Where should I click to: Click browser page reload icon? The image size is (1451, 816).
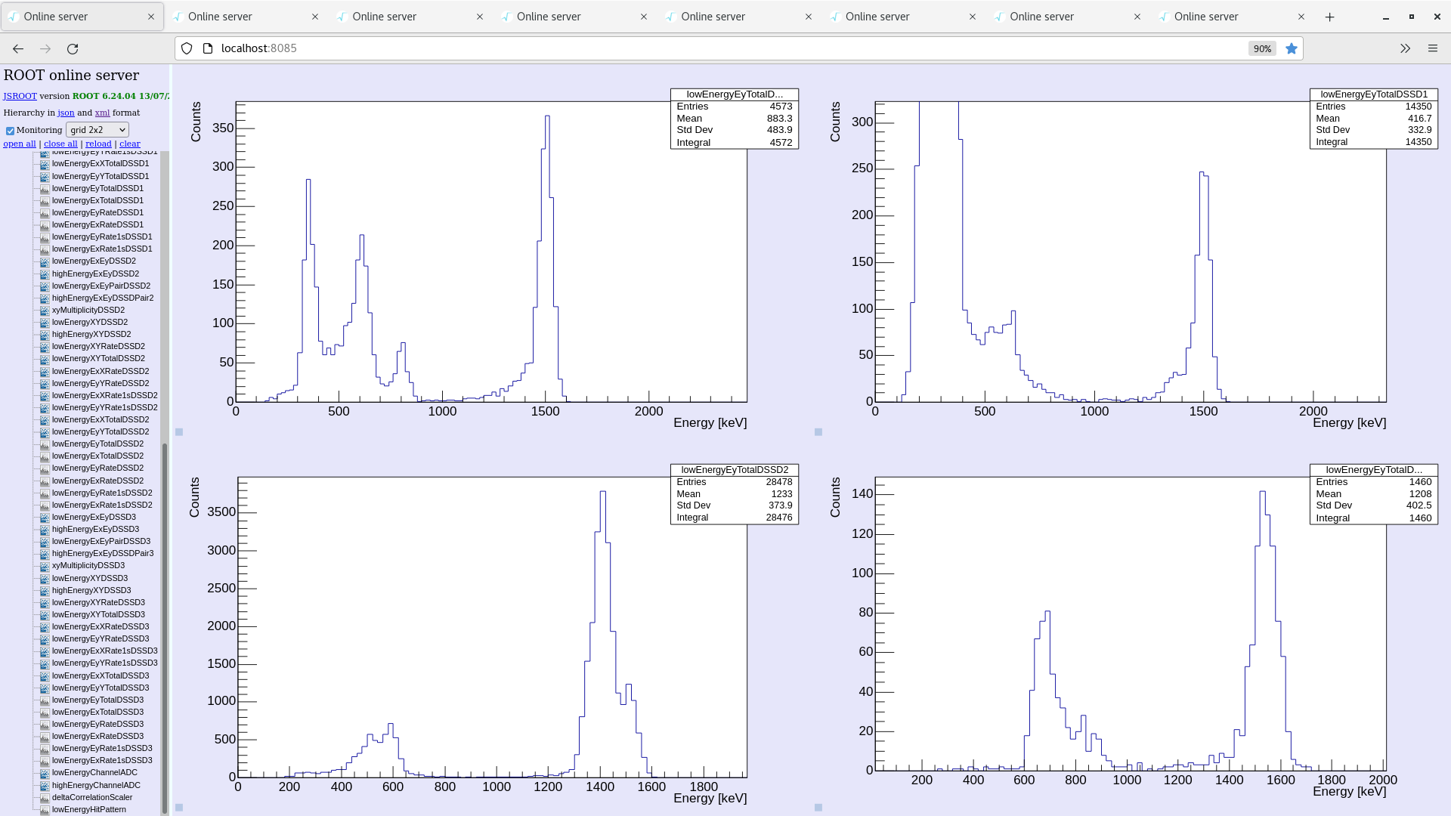[x=73, y=49]
